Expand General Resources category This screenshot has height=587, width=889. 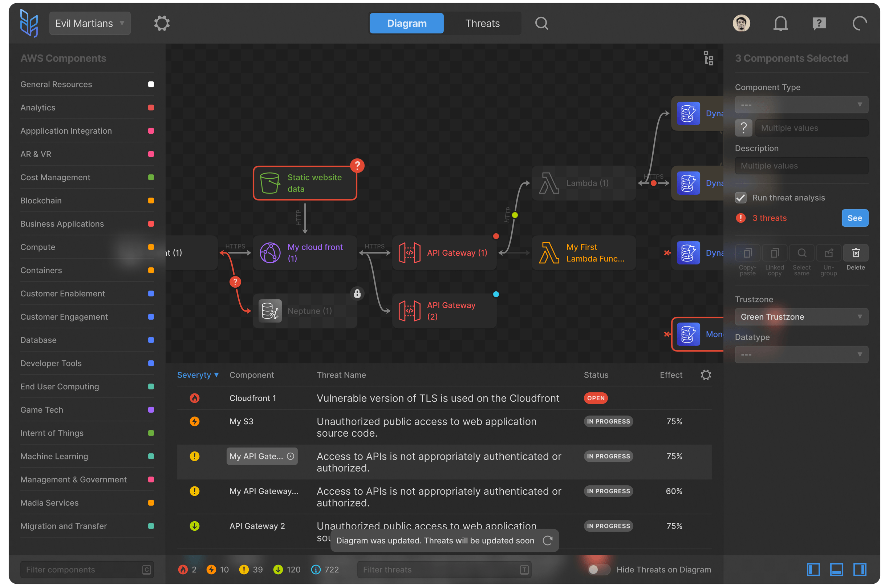87,84
